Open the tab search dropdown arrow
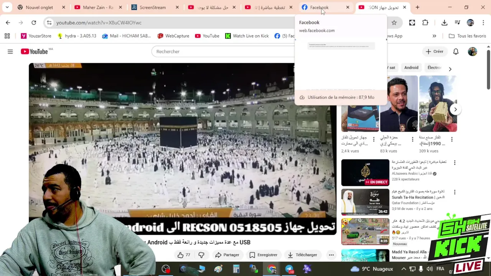 (x=7, y=7)
